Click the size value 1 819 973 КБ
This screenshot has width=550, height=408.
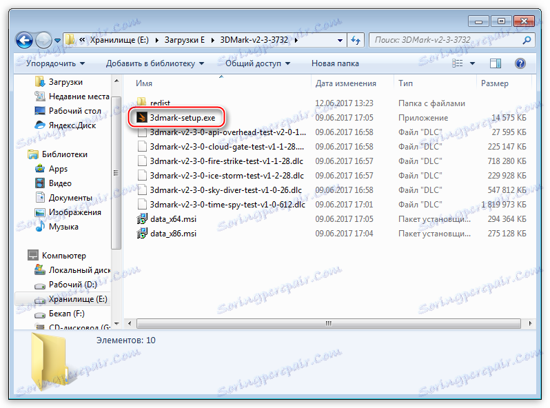(504, 205)
